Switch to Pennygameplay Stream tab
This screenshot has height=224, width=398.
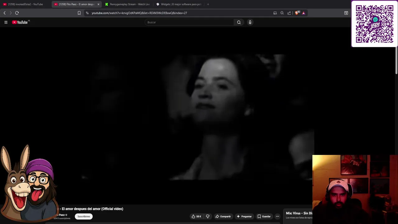click(127, 4)
